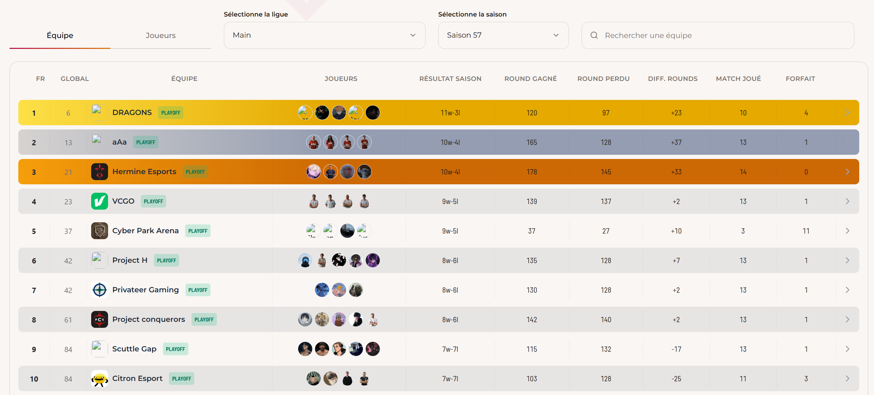The width and height of the screenshot is (874, 395).
Task: Click the Citron Esport lemon logo
Action: tap(100, 378)
